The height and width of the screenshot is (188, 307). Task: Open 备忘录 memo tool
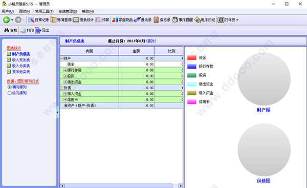click(162, 20)
